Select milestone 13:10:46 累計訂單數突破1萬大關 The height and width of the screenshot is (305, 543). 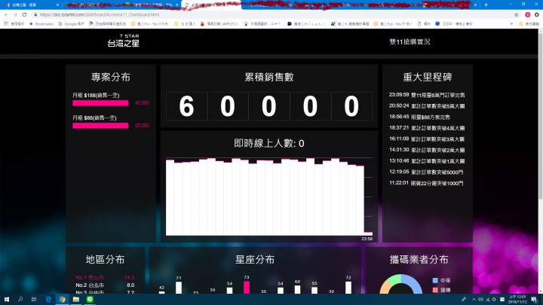427,161
